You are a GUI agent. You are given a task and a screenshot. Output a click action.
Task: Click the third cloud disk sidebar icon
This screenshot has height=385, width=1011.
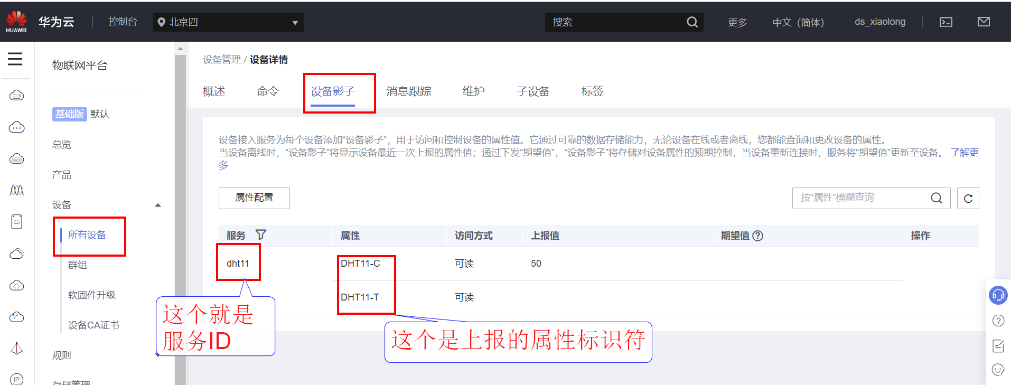(17, 158)
